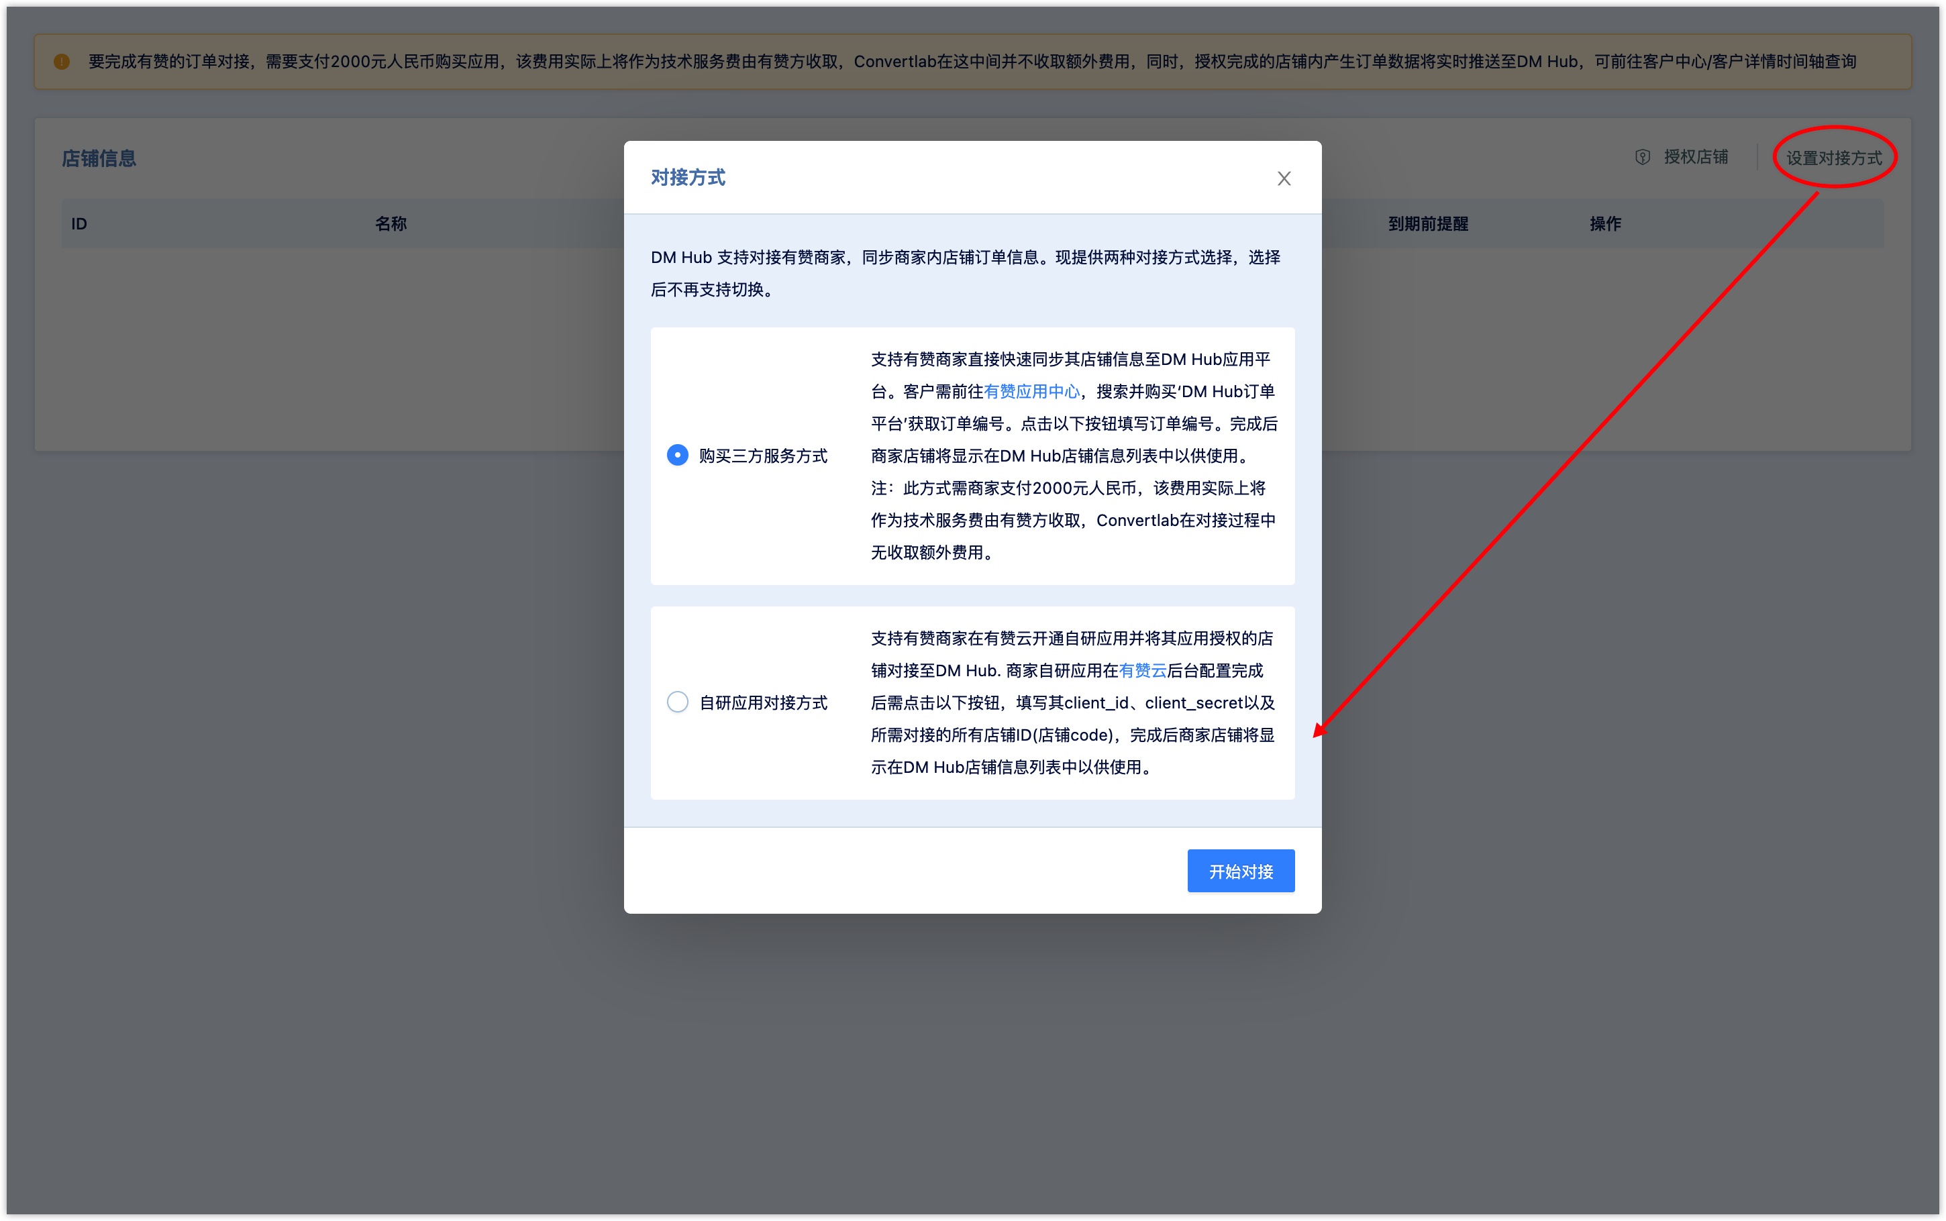The height and width of the screenshot is (1221, 1946).
Task: Open the 有赞应用中心 link
Action: (x=1031, y=392)
